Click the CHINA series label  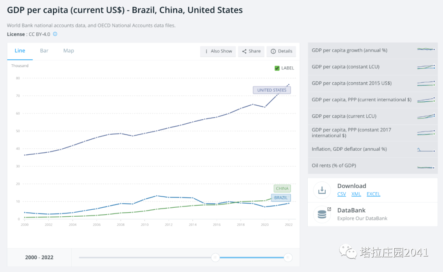click(282, 188)
